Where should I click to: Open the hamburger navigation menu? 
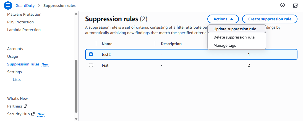(8, 5)
